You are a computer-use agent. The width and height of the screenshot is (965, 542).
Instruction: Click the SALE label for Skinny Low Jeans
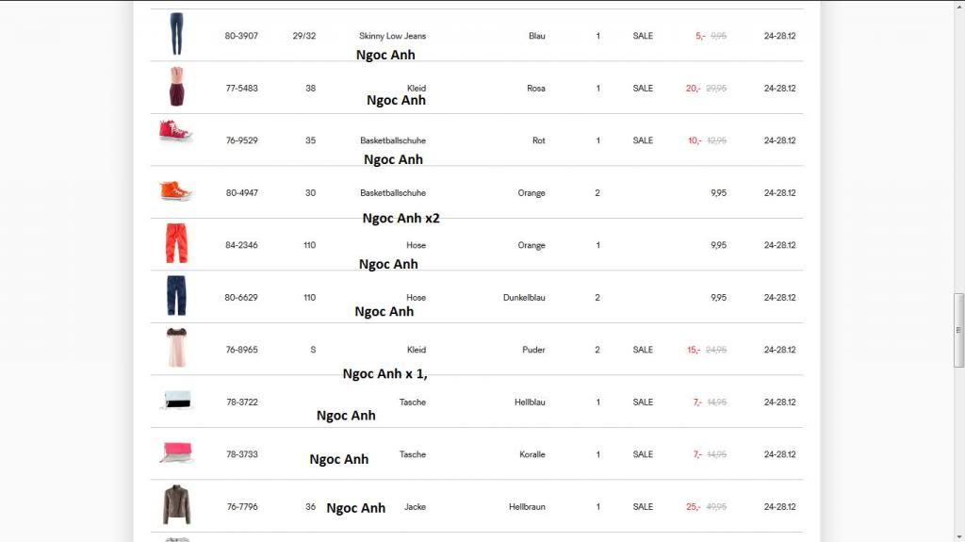pos(643,36)
